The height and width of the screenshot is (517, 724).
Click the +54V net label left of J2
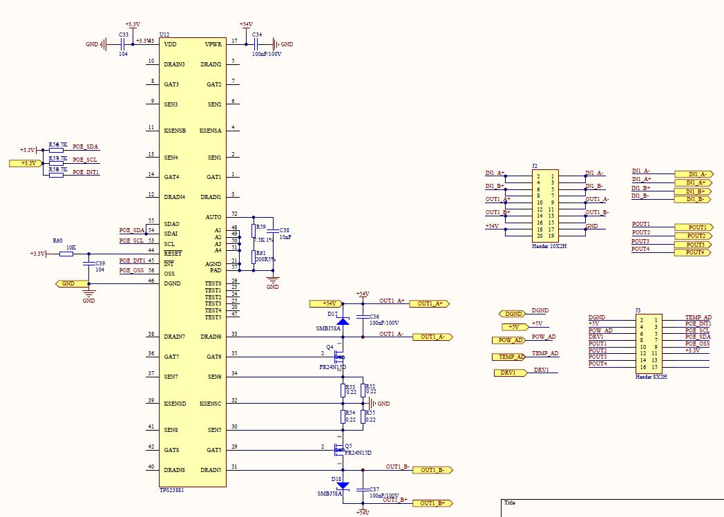click(492, 227)
